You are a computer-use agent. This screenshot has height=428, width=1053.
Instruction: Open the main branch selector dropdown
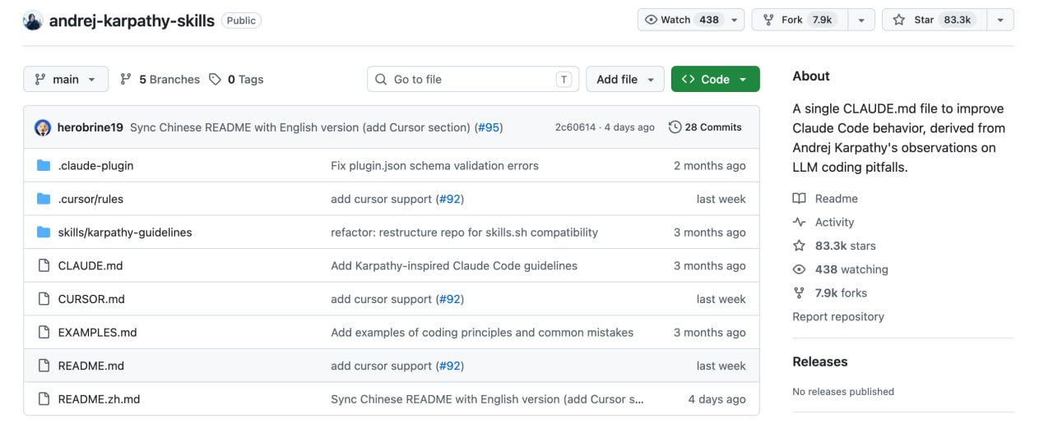66,79
